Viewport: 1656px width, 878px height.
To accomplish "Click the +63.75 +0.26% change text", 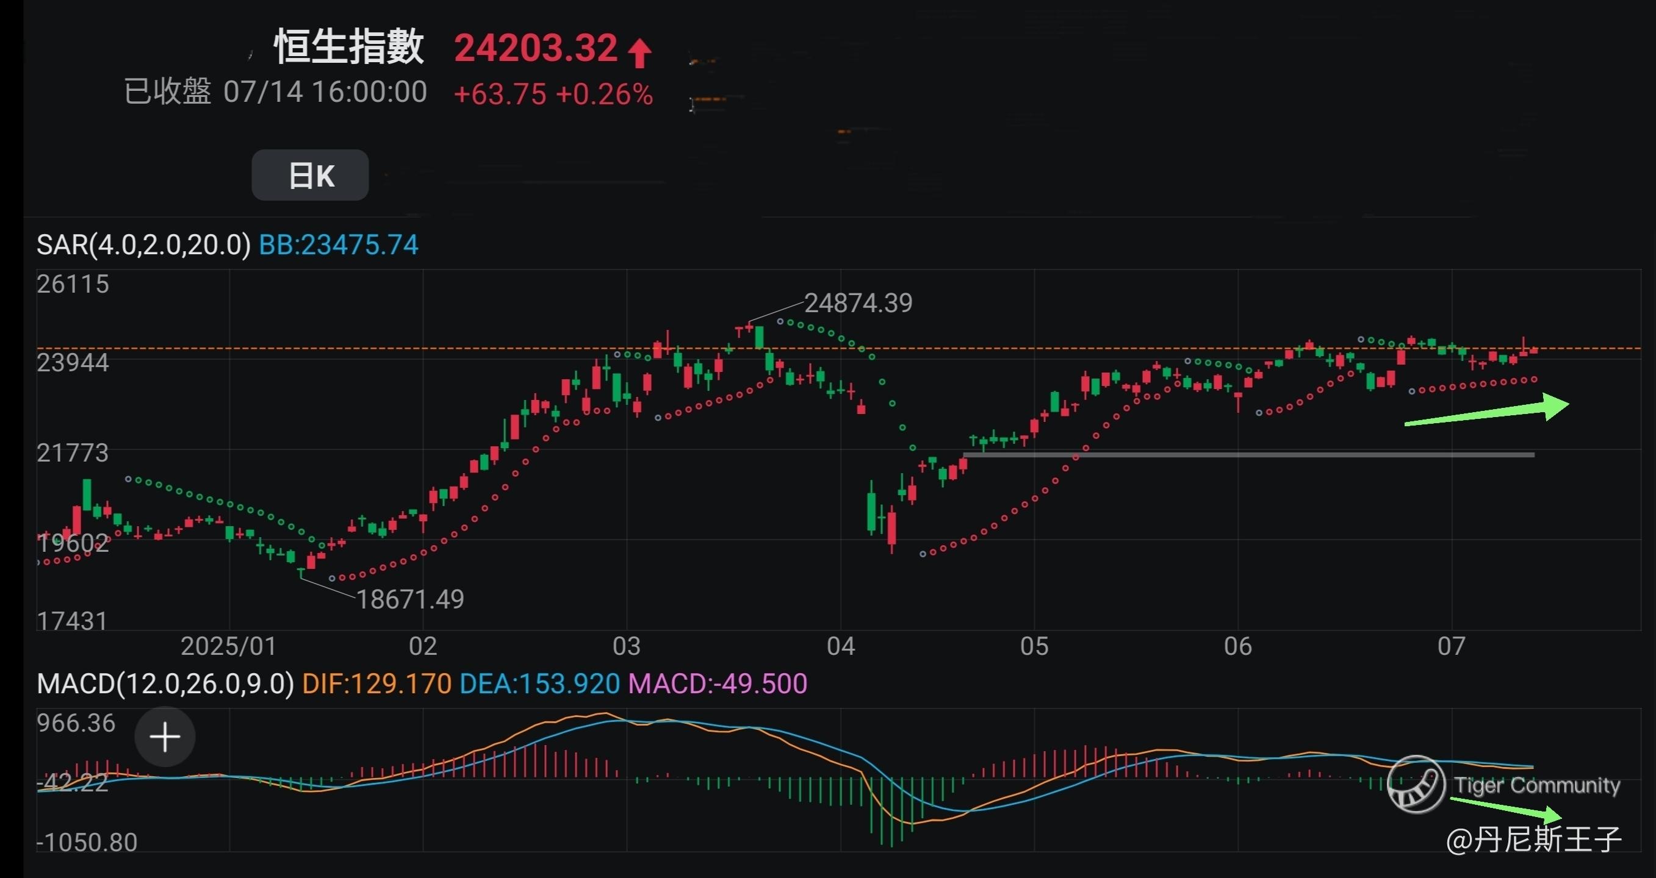I will coord(553,95).
